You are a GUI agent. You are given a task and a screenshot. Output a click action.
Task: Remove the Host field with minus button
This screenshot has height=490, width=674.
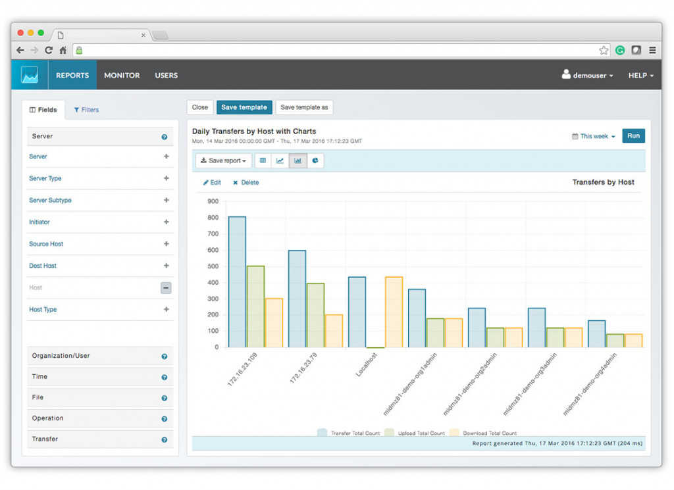coord(166,287)
